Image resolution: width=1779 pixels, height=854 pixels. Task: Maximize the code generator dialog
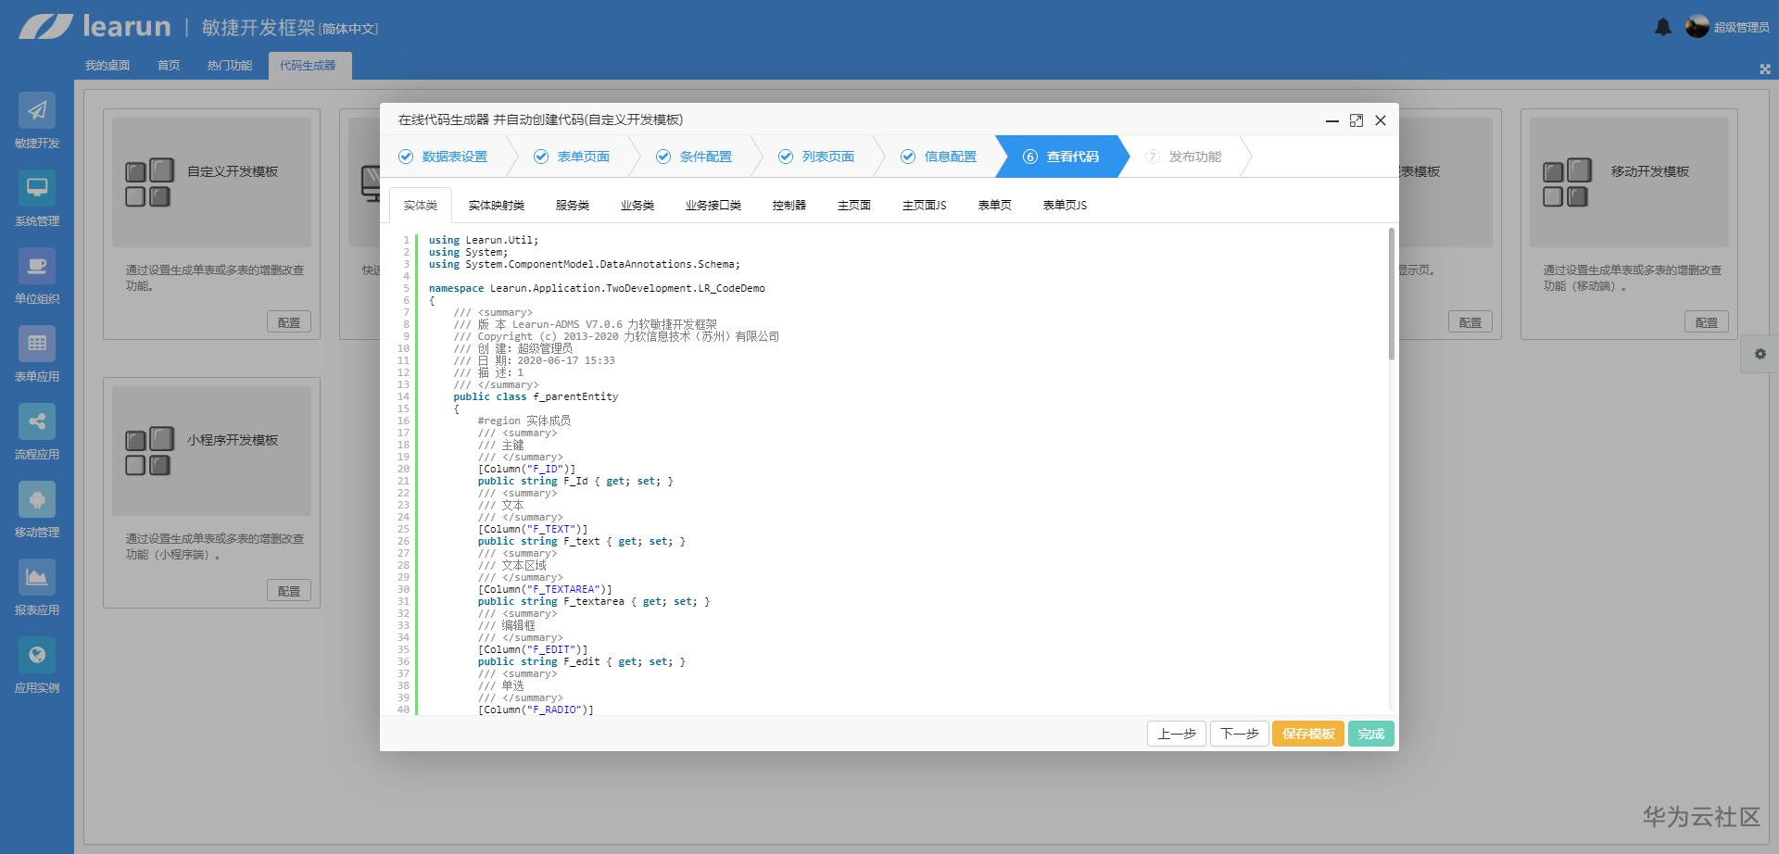tap(1356, 120)
